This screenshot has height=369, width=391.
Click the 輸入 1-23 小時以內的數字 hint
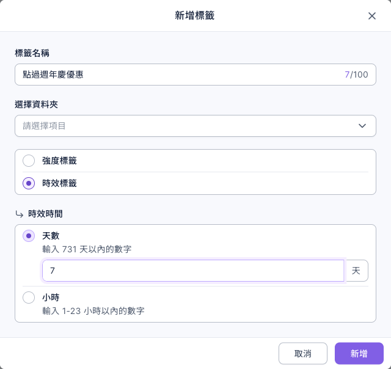click(93, 311)
